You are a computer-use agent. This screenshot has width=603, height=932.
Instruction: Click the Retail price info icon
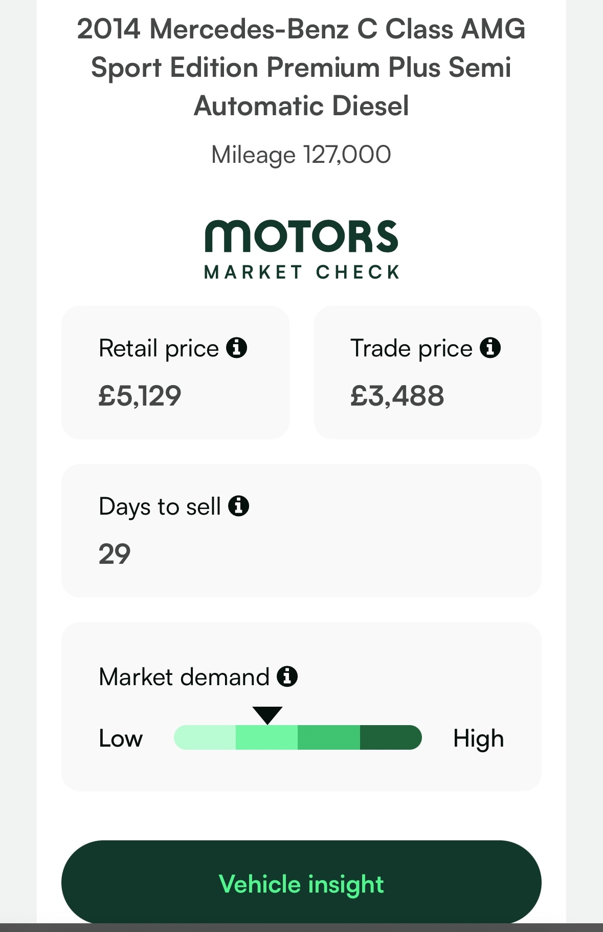point(236,348)
